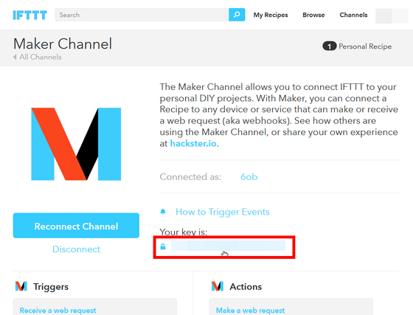
Task: Click the search magnifier button
Action: pyautogui.click(x=237, y=15)
